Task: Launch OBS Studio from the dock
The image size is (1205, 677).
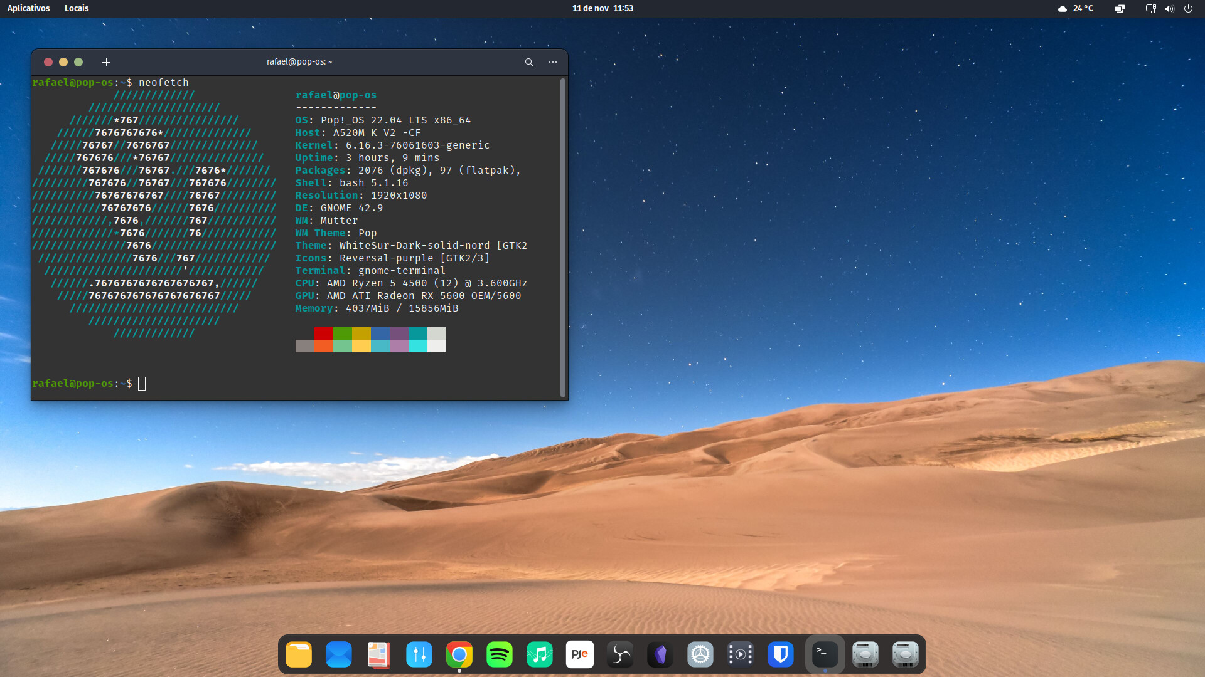Action: (x=619, y=654)
